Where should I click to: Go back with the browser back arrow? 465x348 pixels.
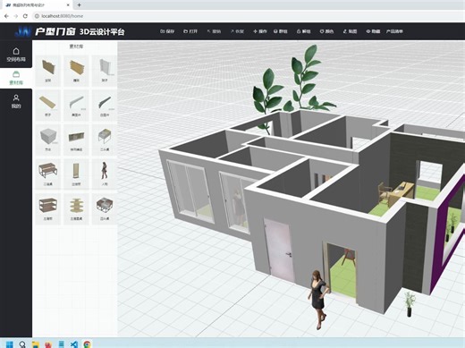[6, 16]
